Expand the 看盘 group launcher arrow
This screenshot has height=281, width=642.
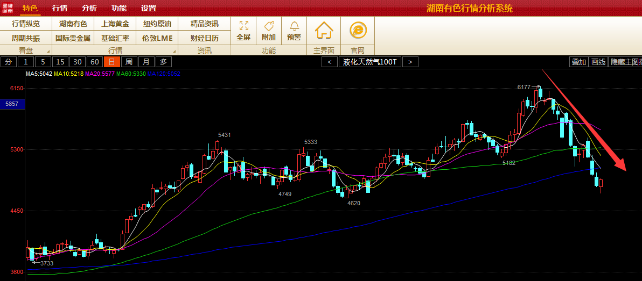coord(48,51)
